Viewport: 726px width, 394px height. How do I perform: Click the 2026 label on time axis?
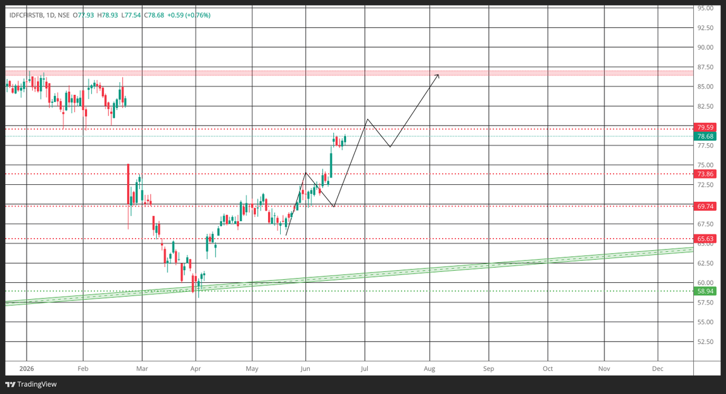[x=27, y=367]
